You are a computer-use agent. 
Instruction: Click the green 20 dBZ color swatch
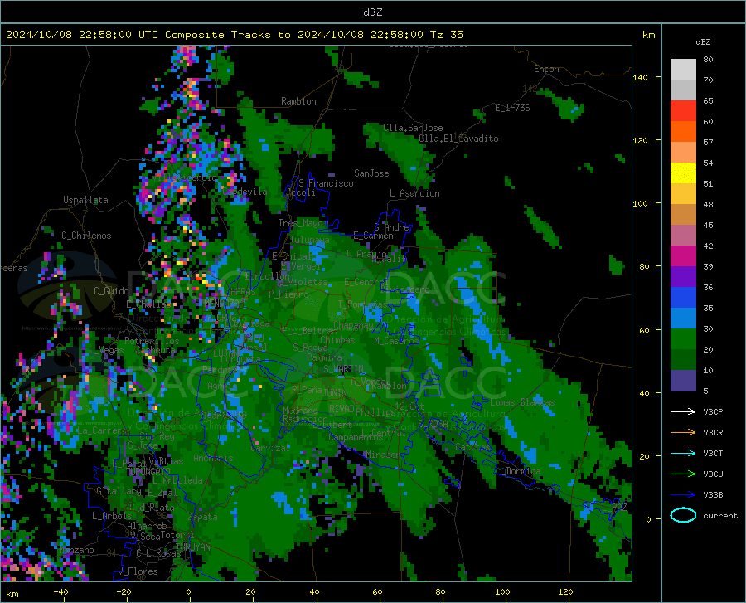click(x=683, y=339)
